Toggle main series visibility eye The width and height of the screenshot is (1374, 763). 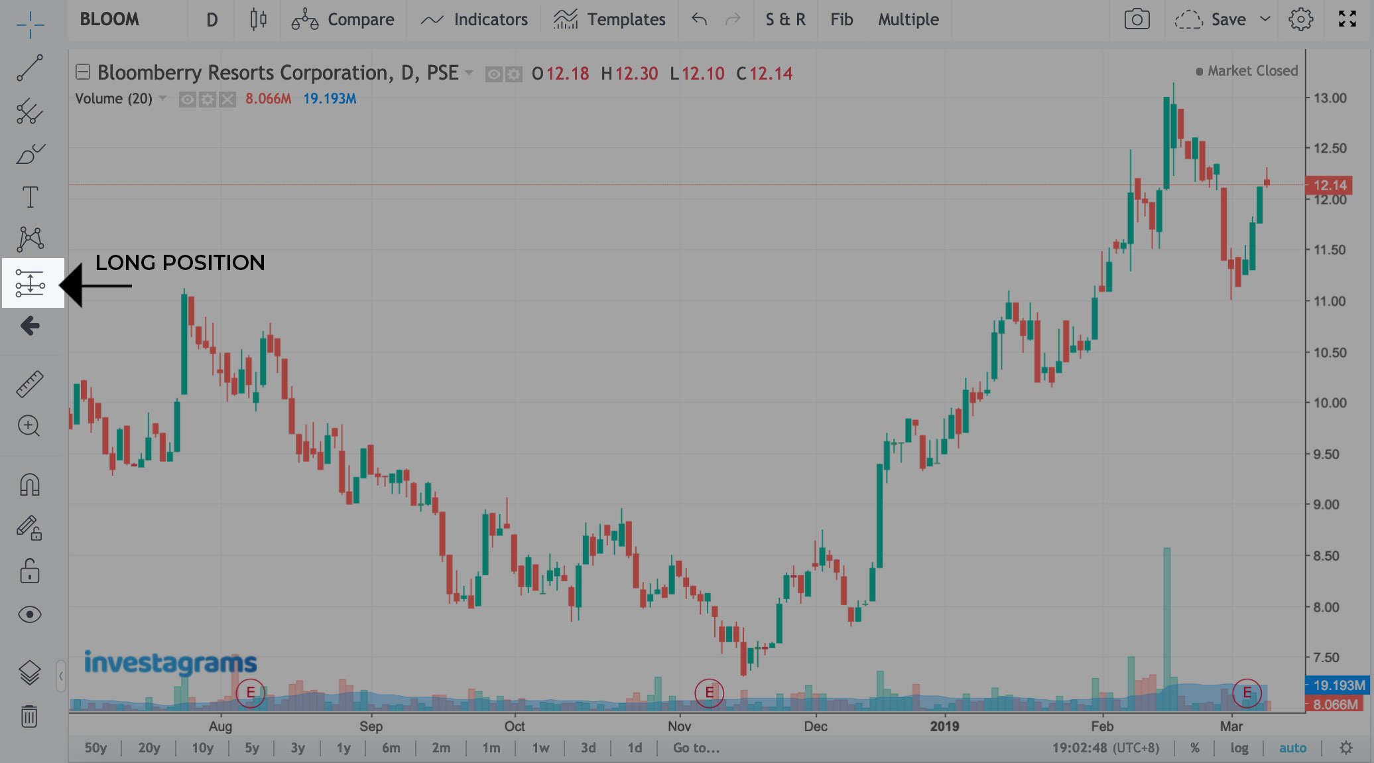click(x=493, y=74)
